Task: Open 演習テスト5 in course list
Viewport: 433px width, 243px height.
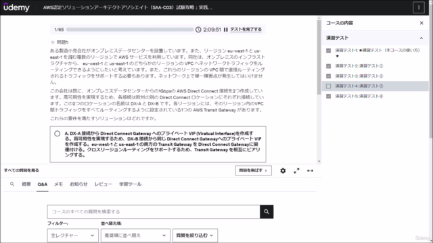Action: [359, 96]
